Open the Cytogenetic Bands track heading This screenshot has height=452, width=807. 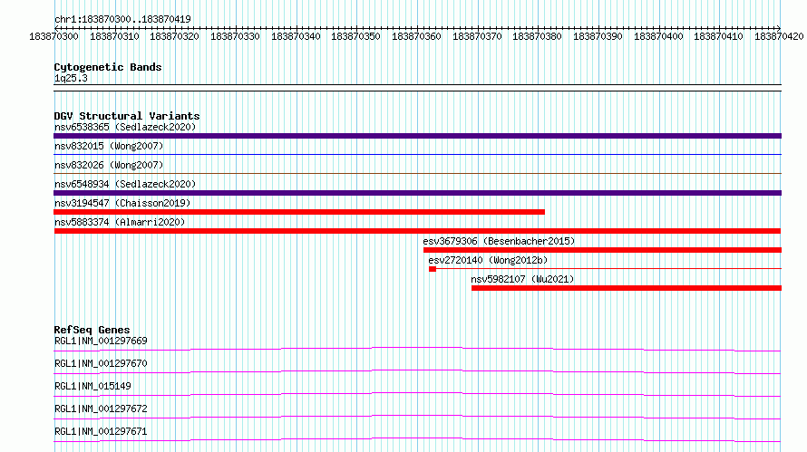pyautogui.click(x=108, y=67)
